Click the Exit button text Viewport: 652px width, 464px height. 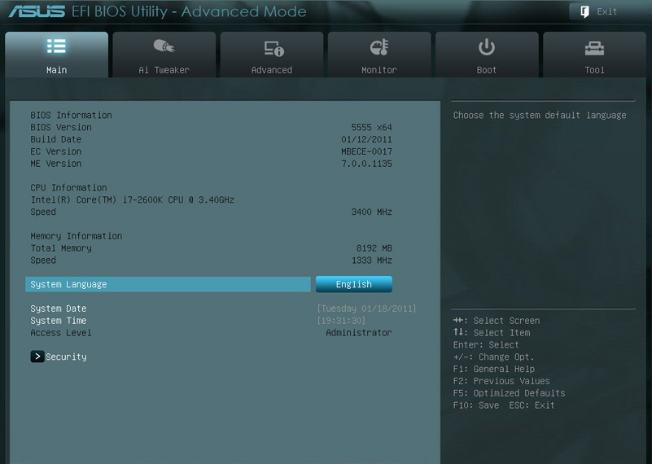coord(606,11)
